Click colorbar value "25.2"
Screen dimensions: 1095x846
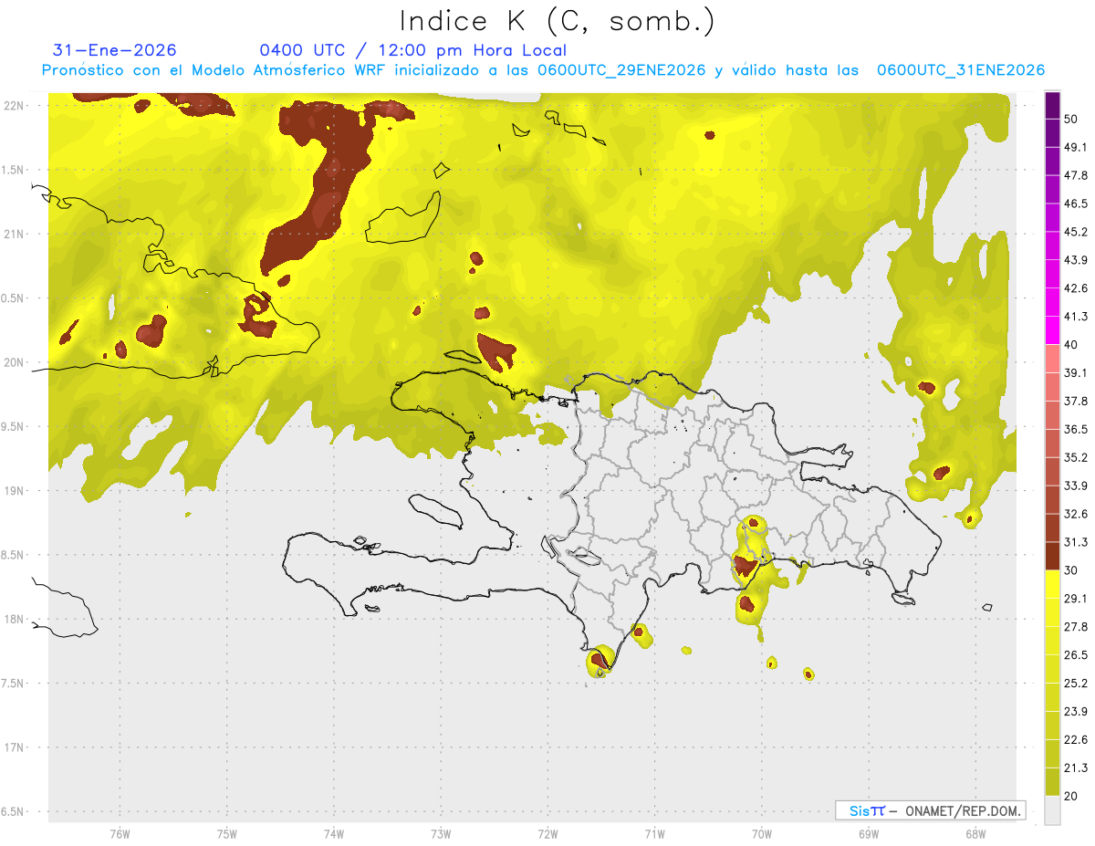[1075, 684]
